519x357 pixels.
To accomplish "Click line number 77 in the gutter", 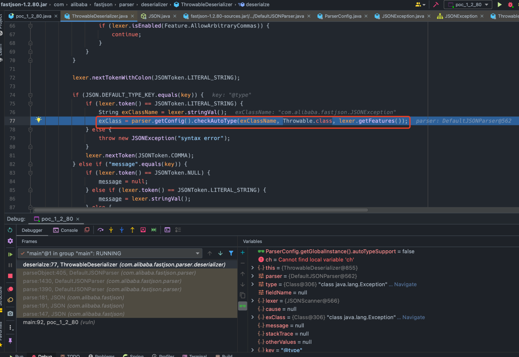I will 12,121.
